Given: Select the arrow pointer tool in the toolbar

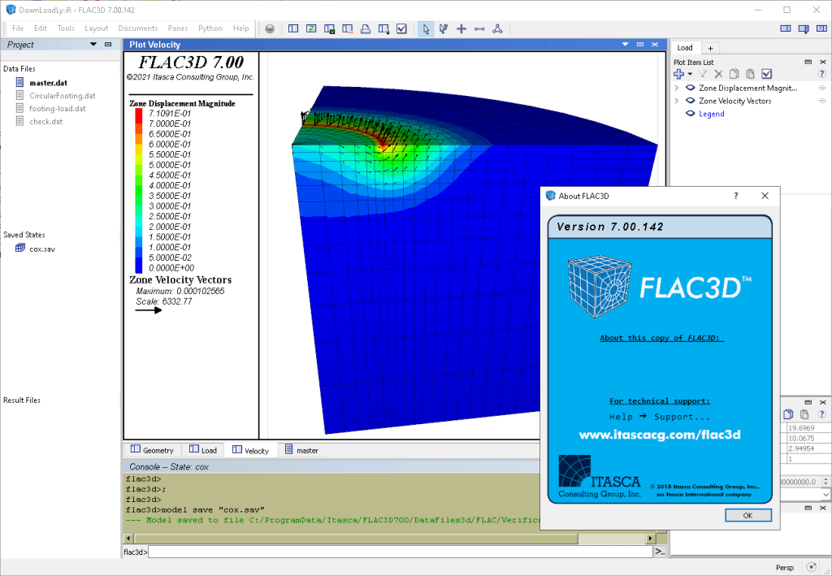Looking at the screenshot, I should pyautogui.click(x=426, y=28).
